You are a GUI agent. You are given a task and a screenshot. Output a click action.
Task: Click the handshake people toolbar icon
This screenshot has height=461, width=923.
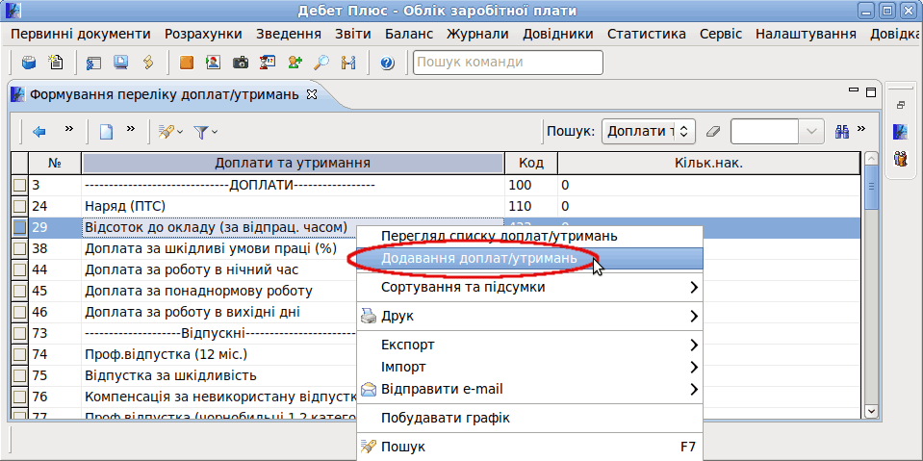point(348,63)
